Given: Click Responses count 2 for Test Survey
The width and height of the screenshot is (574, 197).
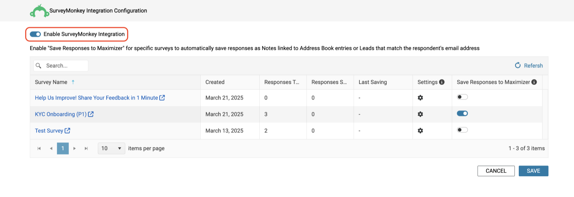Looking at the screenshot, I should click(x=266, y=131).
